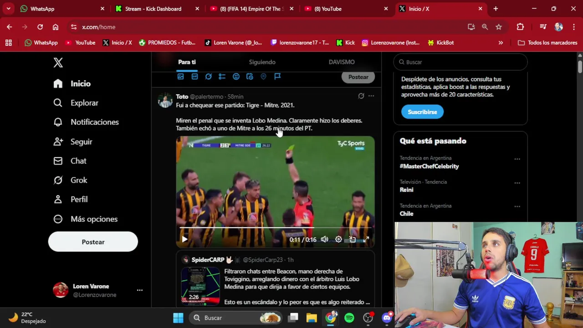The width and height of the screenshot is (583, 328).
Task: Add a GIF to new post
Action: pos(194,77)
